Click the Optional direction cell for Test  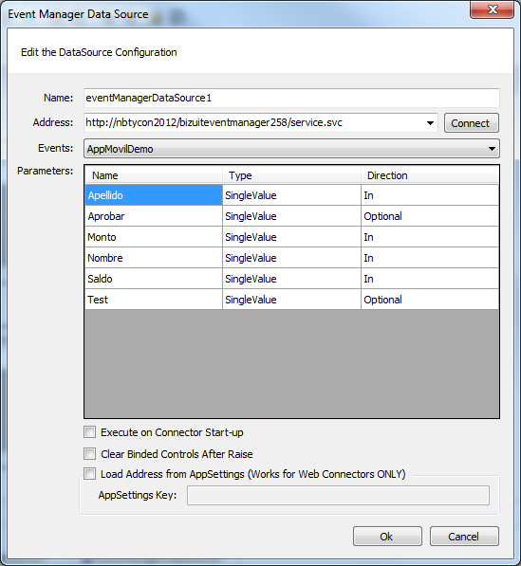430,300
